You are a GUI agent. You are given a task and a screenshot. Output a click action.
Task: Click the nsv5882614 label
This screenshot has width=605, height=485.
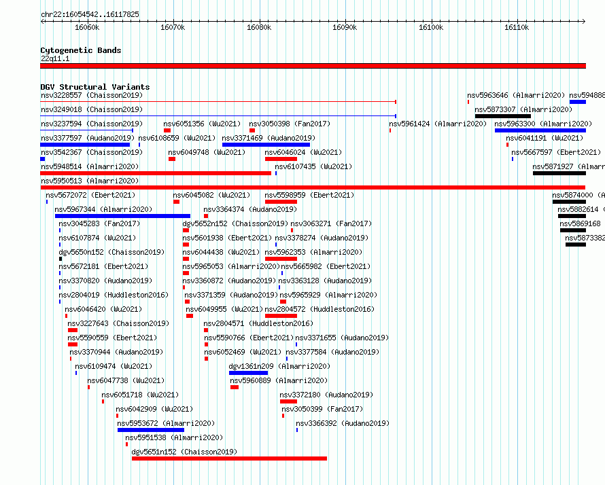[x=581, y=209]
